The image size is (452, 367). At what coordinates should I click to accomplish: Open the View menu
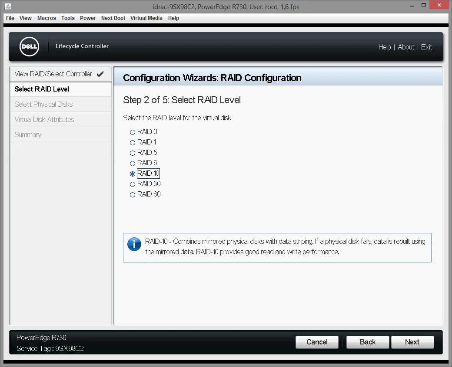tap(25, 18)
